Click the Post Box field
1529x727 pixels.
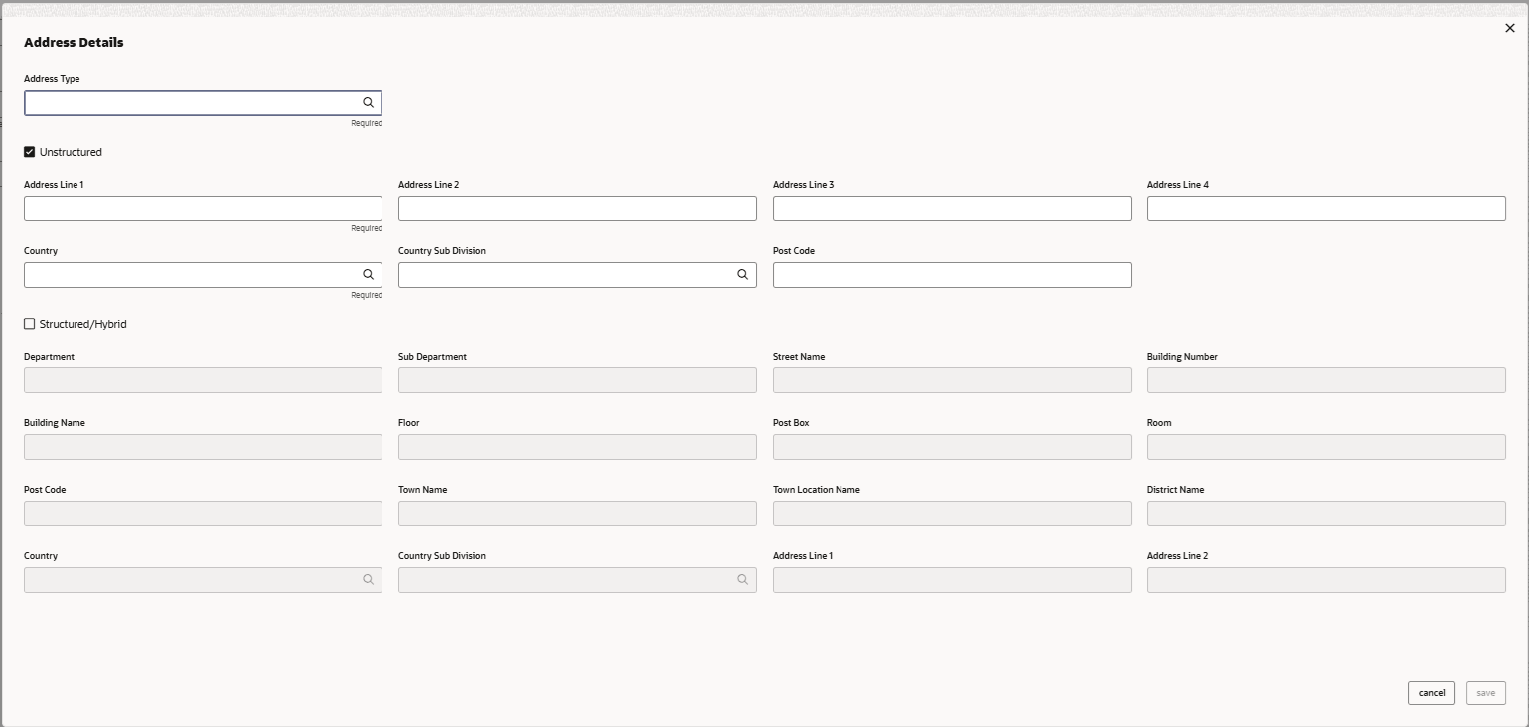tap(952, 447)
